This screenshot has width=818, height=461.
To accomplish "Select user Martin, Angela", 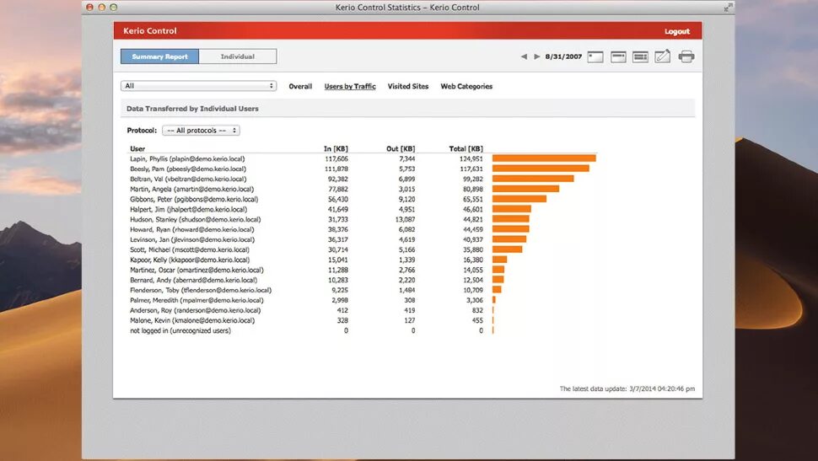I will pos(191,189).
